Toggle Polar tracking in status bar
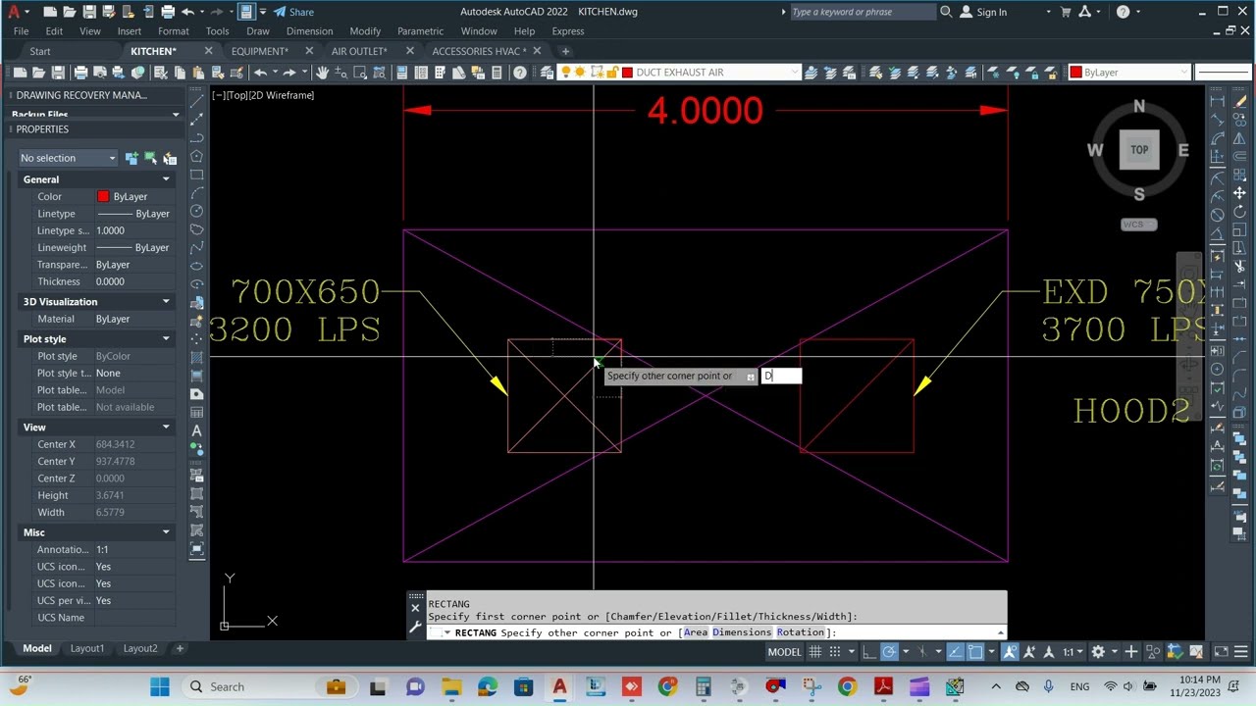 click(889, 652)
